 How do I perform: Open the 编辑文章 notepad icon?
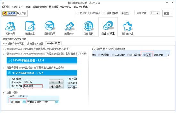tap(30, 26)
